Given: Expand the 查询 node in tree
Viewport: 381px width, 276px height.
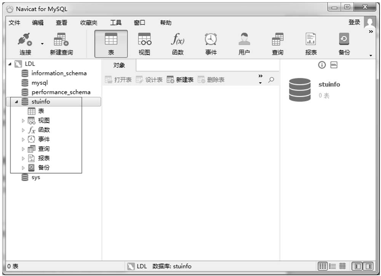Looking at the screenshot, I should tap(23, 149).
